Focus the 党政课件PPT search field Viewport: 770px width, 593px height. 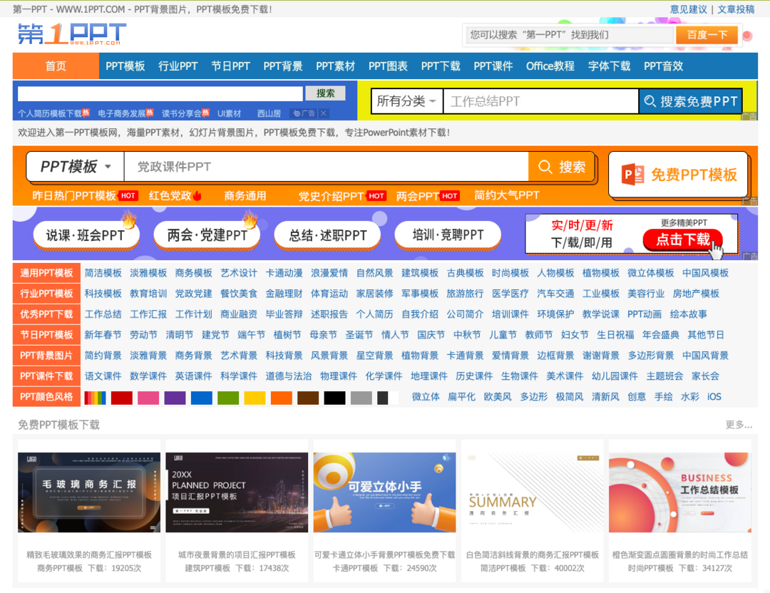click(325, 167)
